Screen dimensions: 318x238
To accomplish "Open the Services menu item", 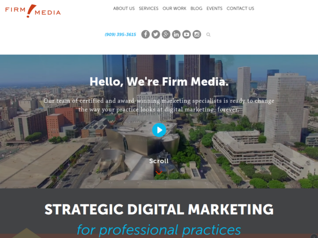I will (x=149, y=8).
